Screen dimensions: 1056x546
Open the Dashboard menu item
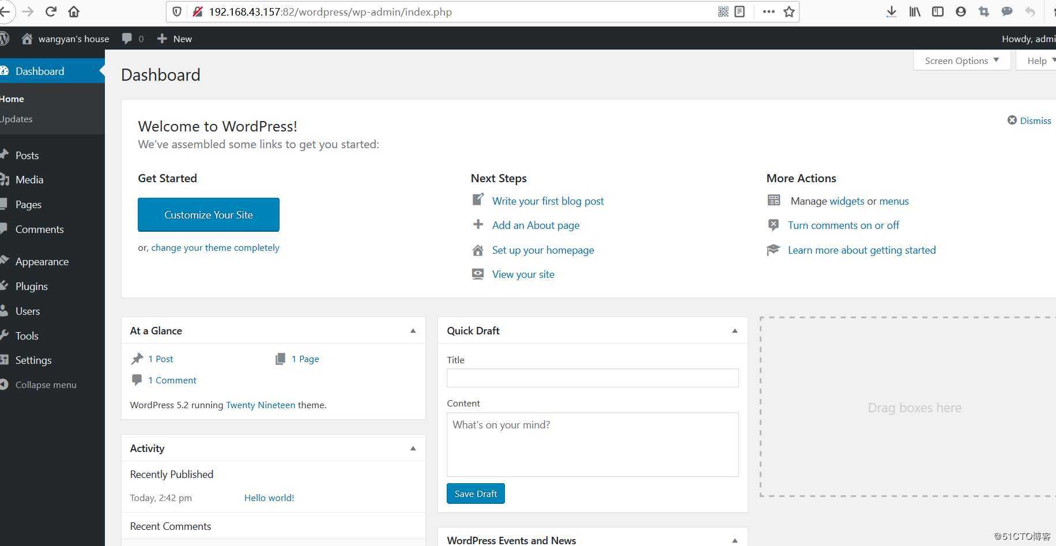52,71
